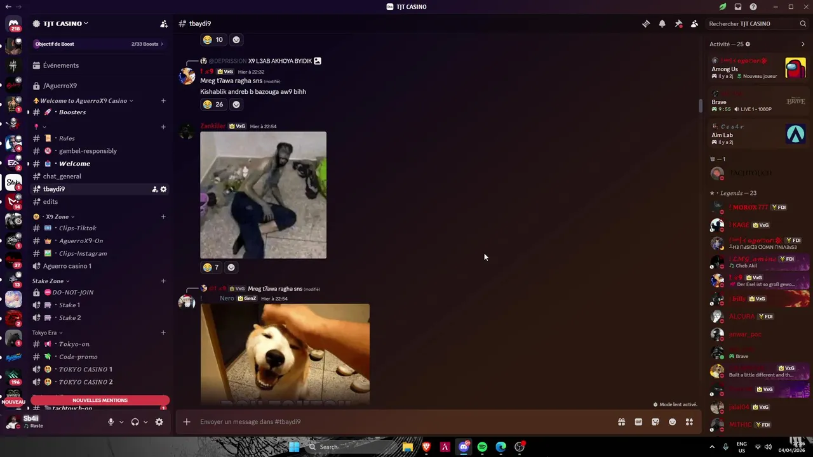Open the apps launcher icon in message bar
This screenshot has height=457, width=813.
[689, 422]
